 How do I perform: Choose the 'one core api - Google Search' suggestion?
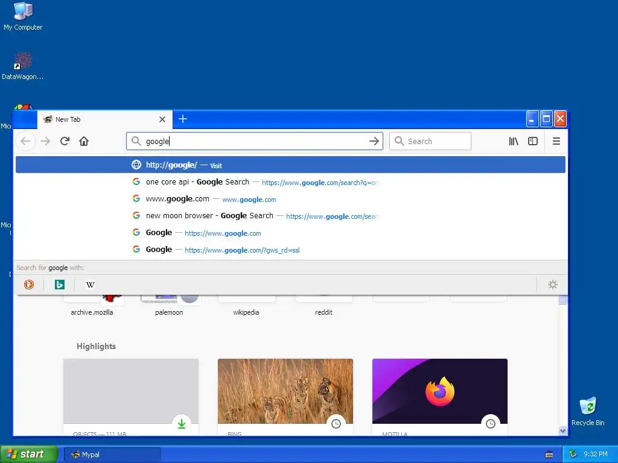[x=290, y=182]
